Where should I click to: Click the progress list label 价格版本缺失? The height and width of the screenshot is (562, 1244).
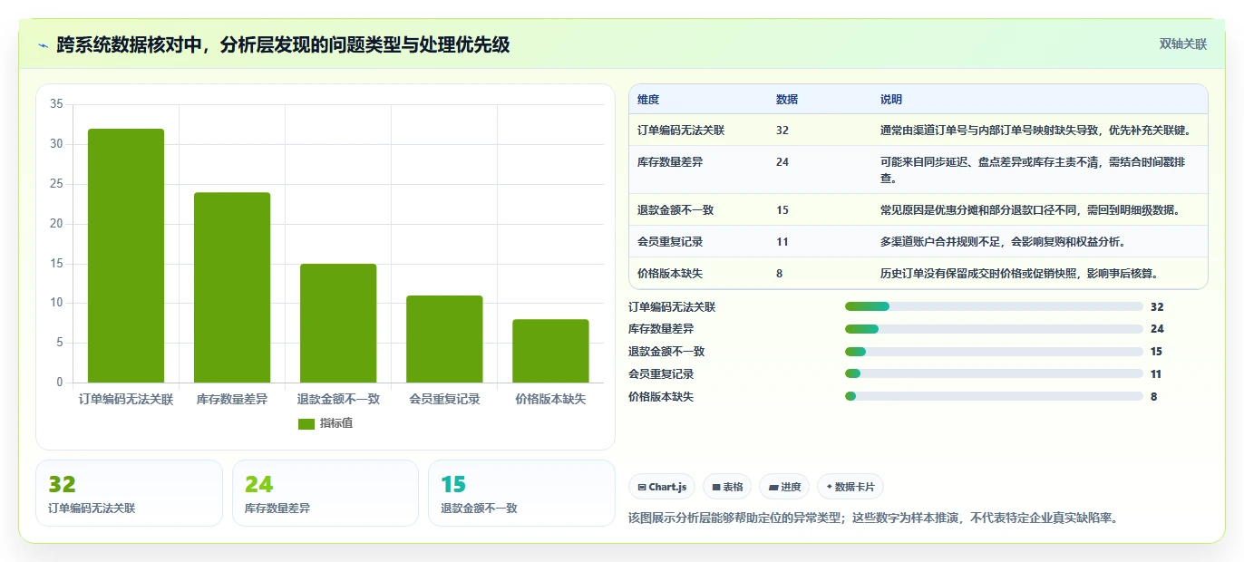pos(661,396)
